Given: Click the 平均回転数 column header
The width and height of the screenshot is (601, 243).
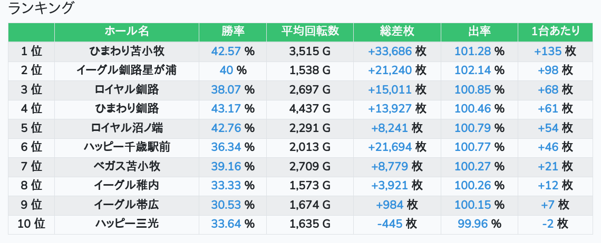Looking at the screenshot, I should pyautogui.click(x=310, y=32).
